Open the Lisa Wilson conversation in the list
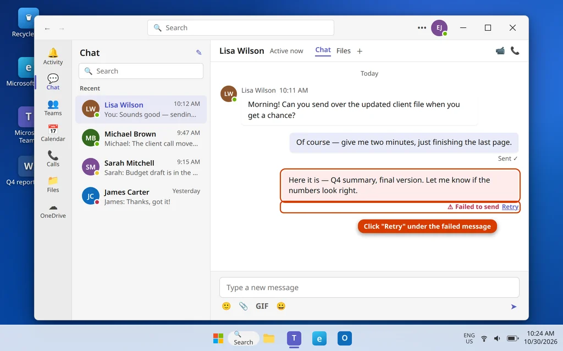Screen dimensions: 563x351 141,109
